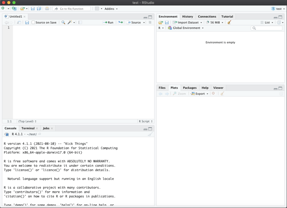Screen dimensions: 287x208
Task: Click the Compile Report notebook icon
Action: click(x=80, y=22)
